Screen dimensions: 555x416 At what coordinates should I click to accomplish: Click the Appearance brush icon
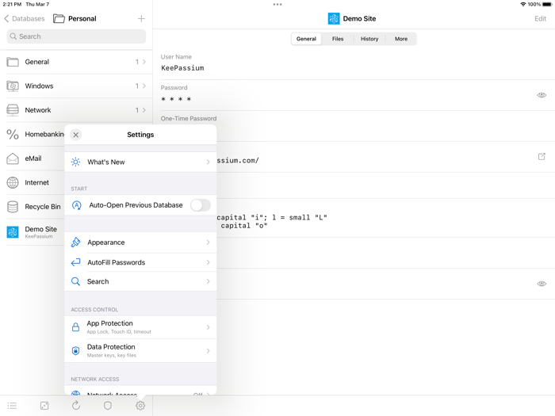(x=75, y=242)
